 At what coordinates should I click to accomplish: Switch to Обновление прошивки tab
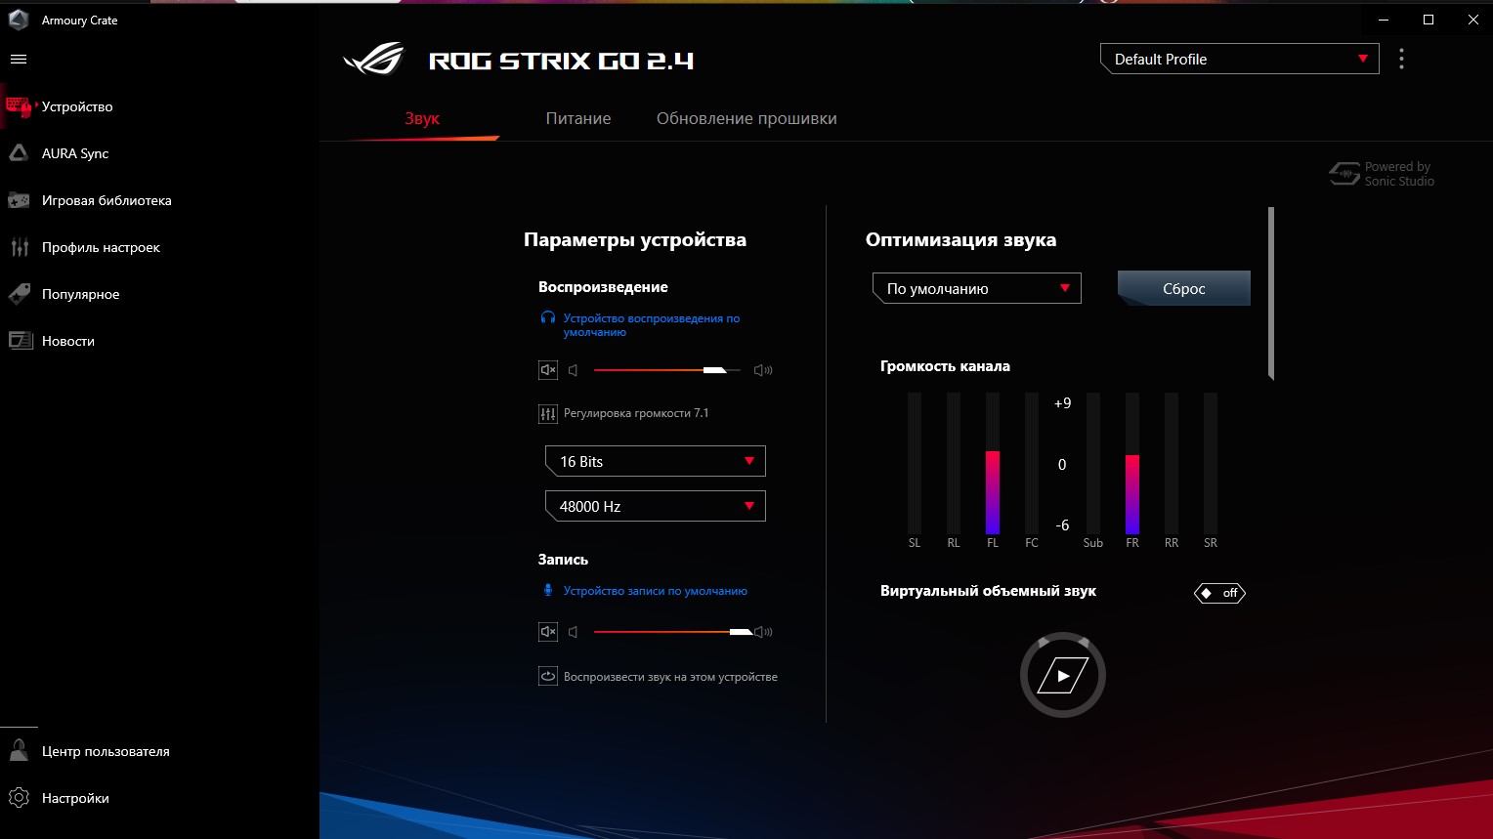[746, 118]
